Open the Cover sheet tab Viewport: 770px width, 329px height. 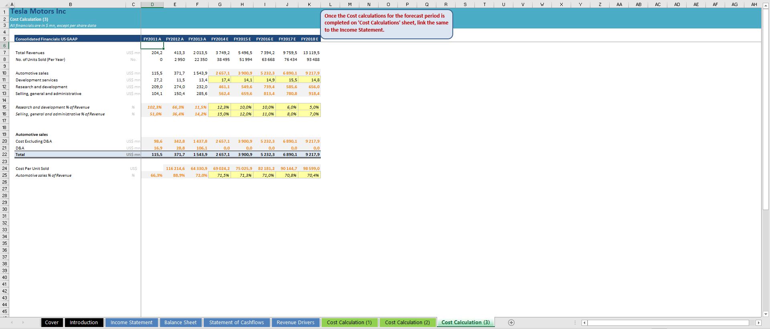52,323
